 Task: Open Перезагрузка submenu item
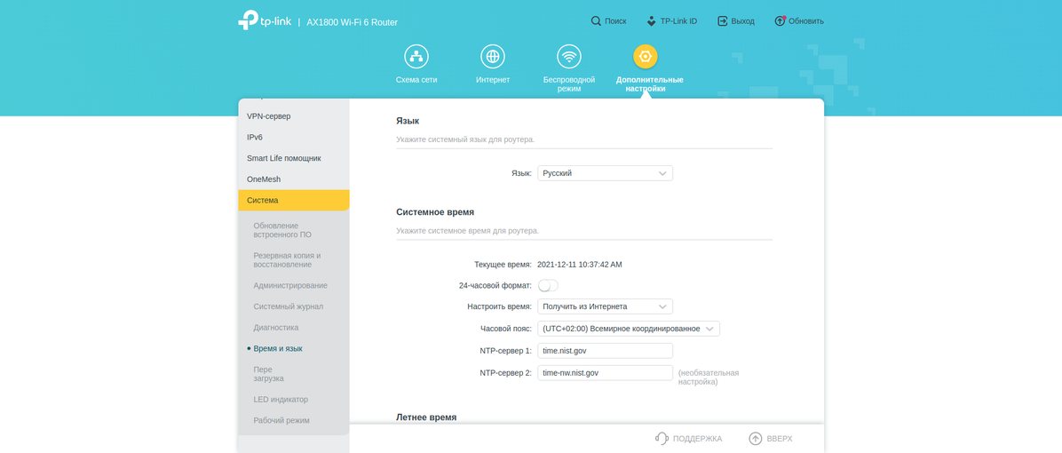[268, 374]
